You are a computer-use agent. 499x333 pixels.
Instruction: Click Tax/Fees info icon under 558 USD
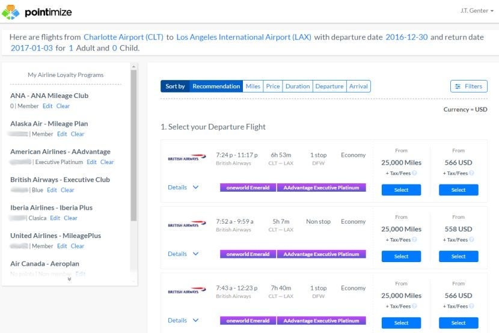coord(471,240)
